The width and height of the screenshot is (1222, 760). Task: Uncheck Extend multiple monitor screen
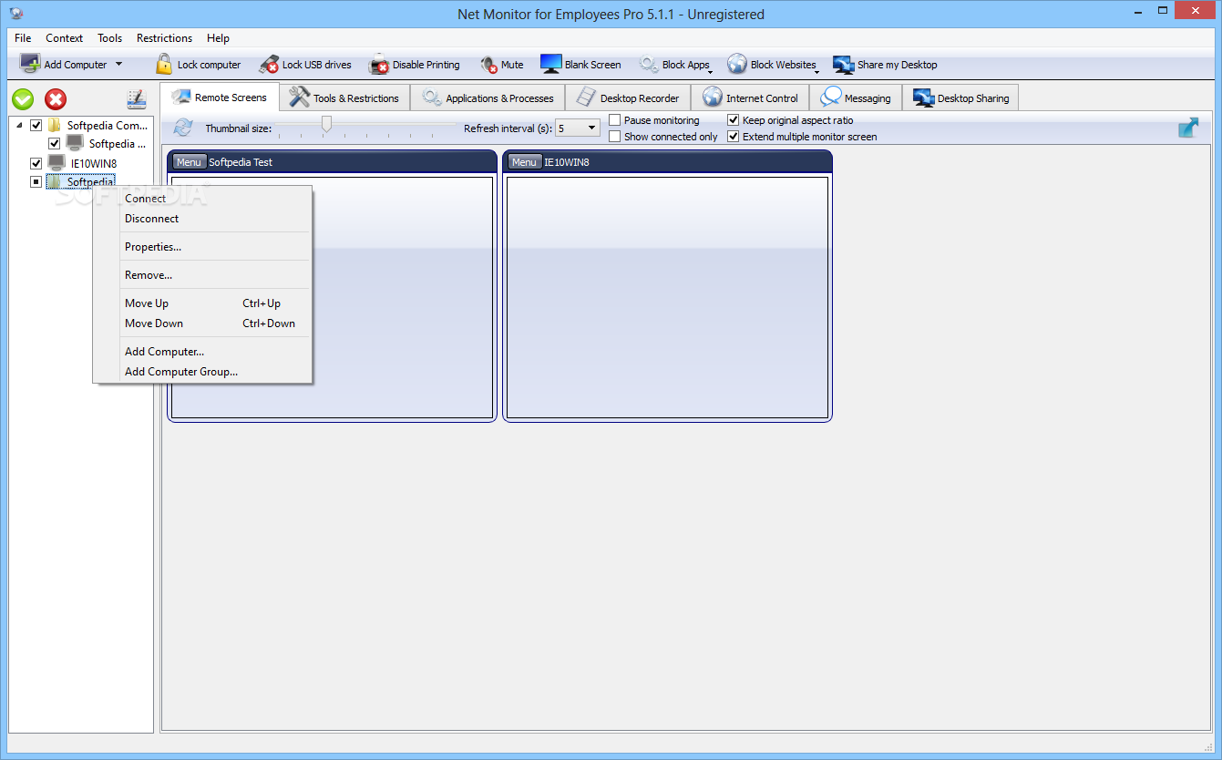(734, 137)
